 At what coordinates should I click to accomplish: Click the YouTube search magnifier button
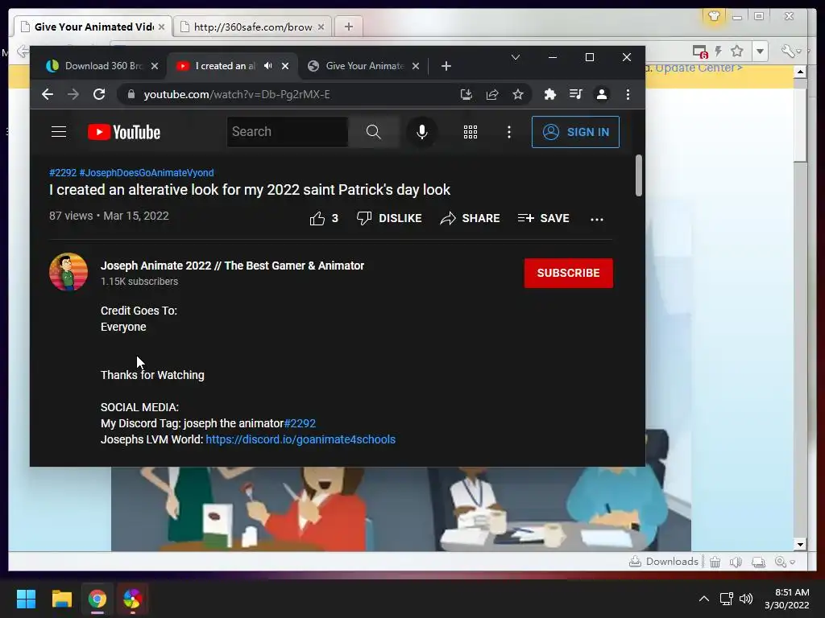coord(374,132)
